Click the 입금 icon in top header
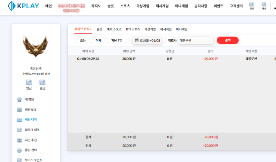The width and height of the screenshot is (276, 162). coord(251,6)
